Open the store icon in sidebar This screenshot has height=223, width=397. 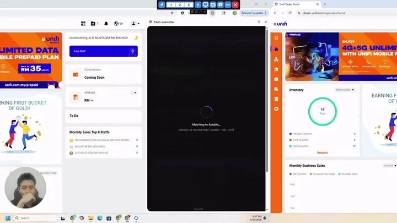(276, 69)
